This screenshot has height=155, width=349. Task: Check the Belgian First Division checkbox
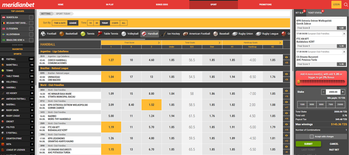[31, 23]
